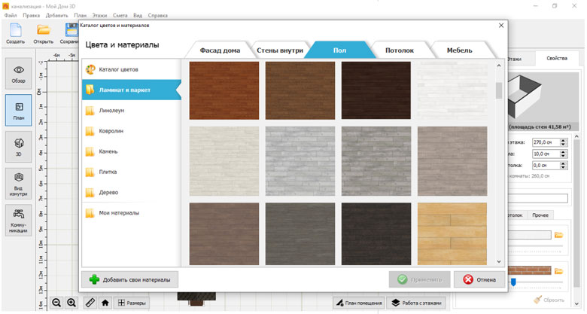Open the 3D view mode
This screenshot has height=314, width=587.
tap(19, 146)
